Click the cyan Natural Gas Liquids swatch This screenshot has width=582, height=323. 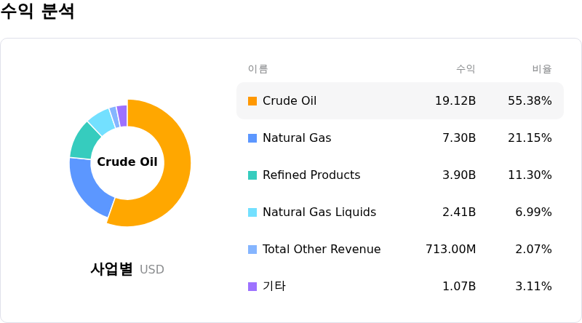point(252,212)
